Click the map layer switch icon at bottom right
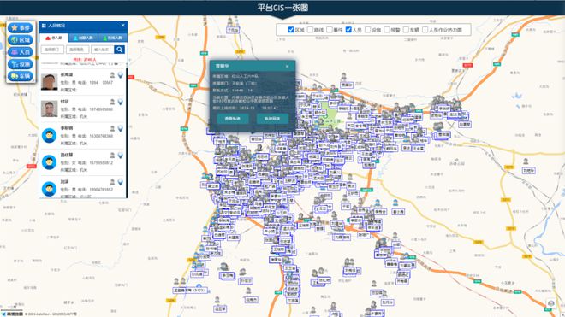565x317 pixels. 551,303
